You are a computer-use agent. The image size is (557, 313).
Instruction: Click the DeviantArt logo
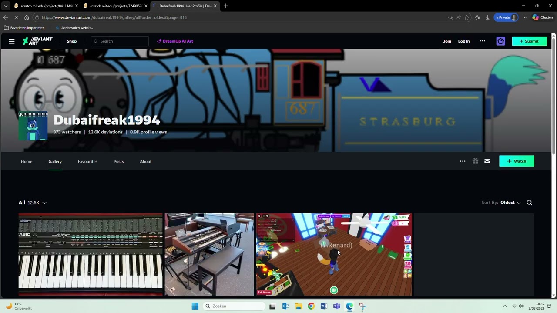[37, 41]
